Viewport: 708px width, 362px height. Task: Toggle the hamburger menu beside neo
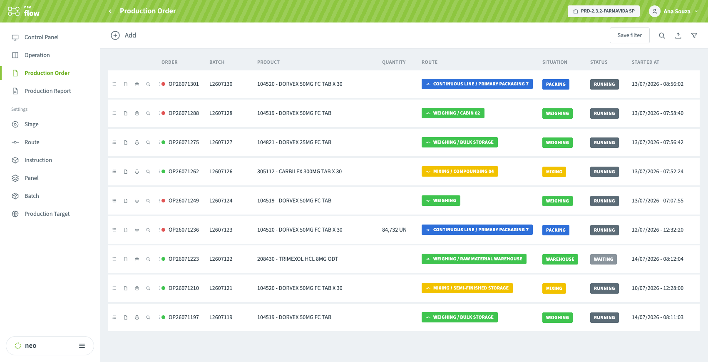coord(82,346)
